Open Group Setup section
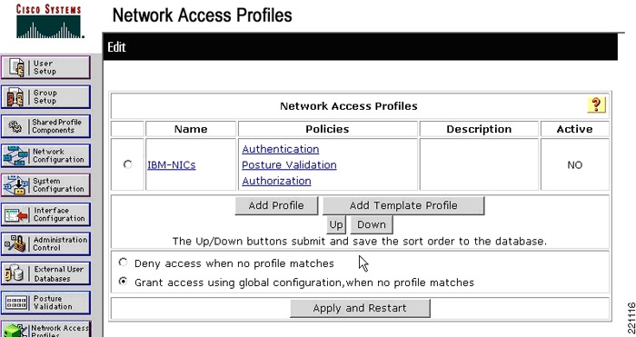 (45, 97)
